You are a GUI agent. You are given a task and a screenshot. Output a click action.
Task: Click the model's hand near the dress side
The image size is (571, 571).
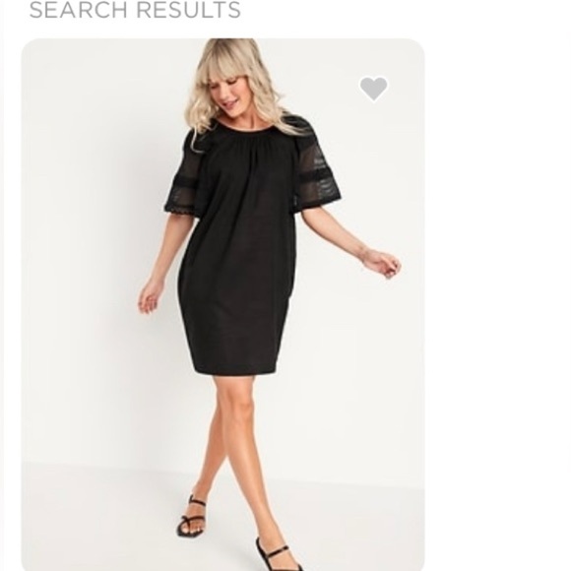point(150,296)
